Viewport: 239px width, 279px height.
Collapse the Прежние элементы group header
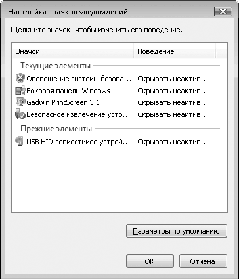click(56, 129)
